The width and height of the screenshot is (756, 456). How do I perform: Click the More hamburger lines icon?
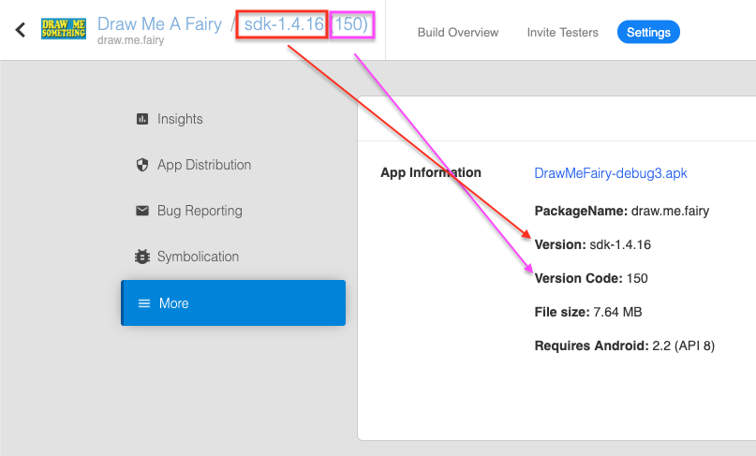[x=143, y=303]
